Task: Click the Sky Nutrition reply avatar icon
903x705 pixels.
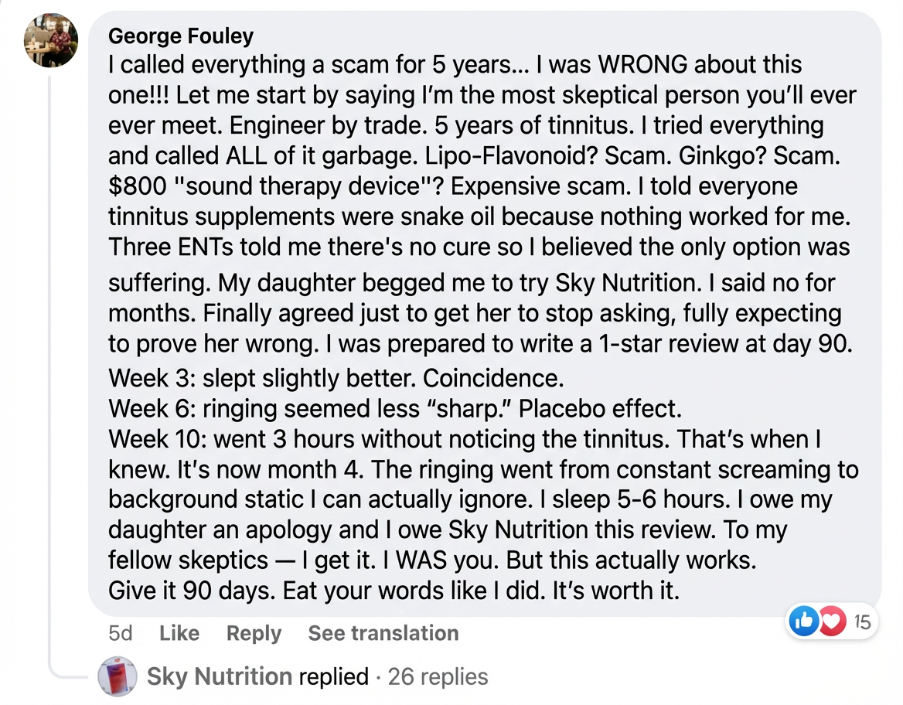Action: [x=118, y=676]
